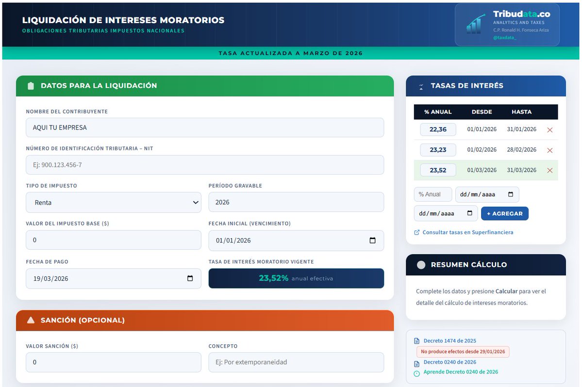
Task: Click the 23,52% anual efectiva rate display
Action: 296,278
